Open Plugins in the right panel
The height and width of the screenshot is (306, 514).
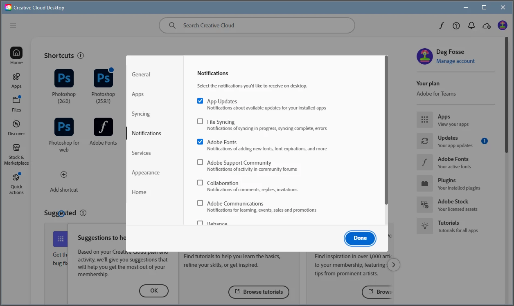[x=456, y=184]
